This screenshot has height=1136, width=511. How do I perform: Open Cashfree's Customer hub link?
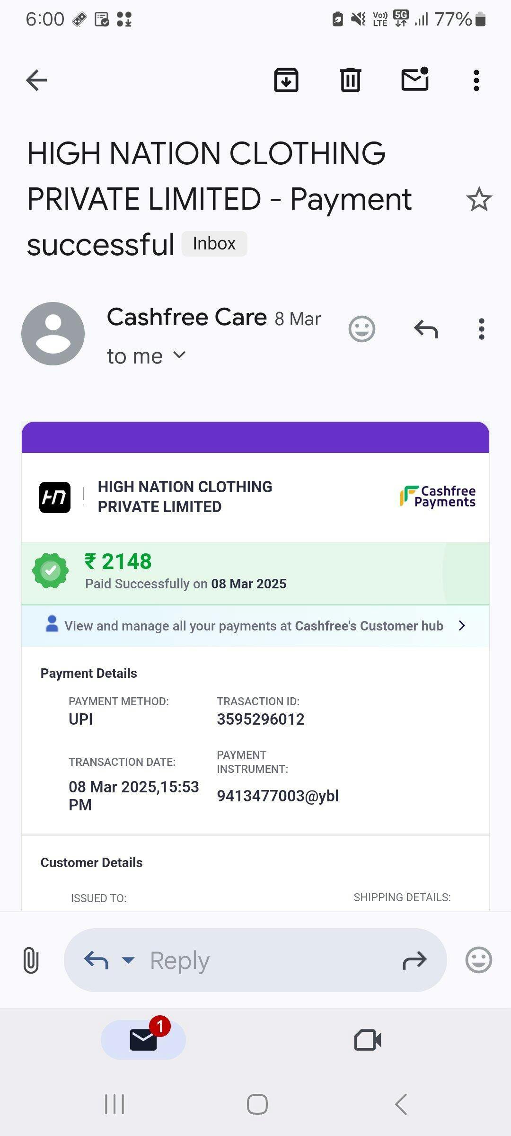(255, 626)
